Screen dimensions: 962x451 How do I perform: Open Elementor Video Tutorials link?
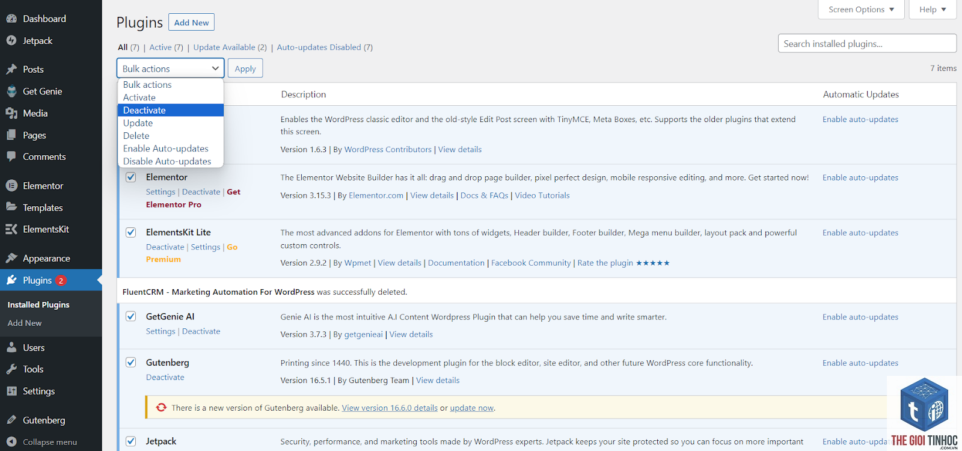point(542,195)
